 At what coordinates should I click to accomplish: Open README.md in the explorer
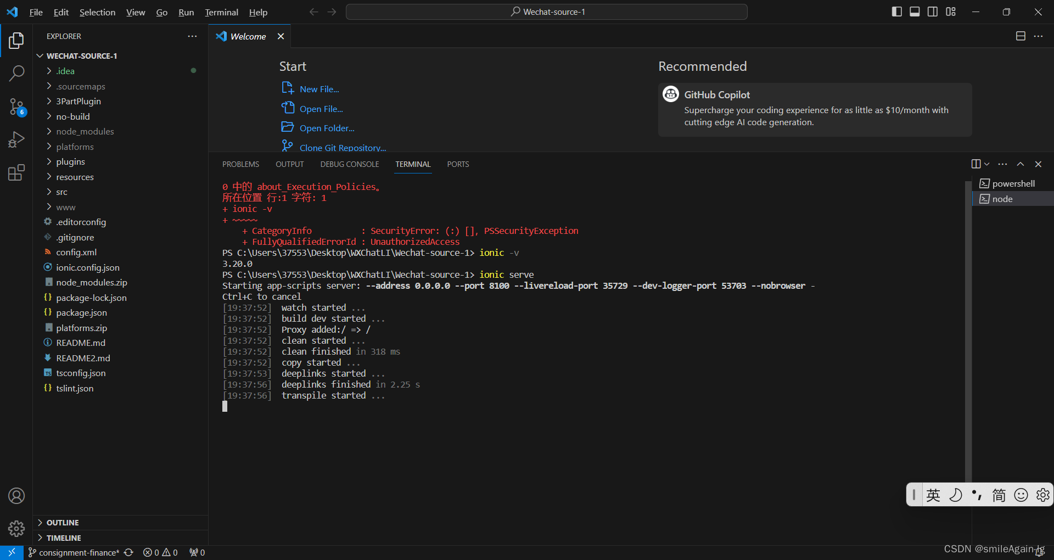[121, 343]
